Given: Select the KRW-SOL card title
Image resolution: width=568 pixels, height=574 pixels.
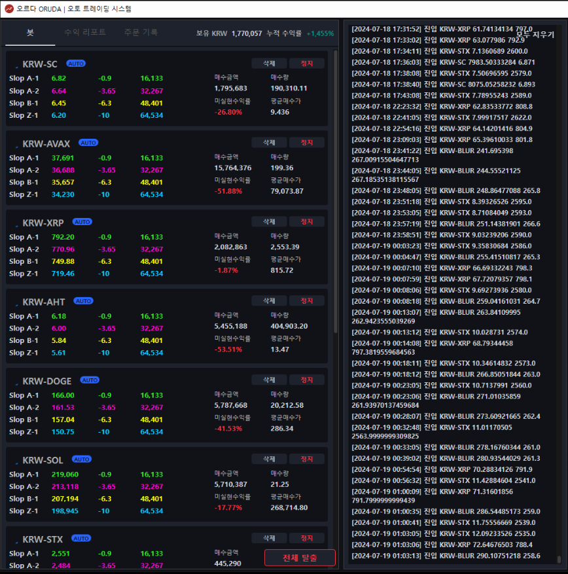Looking at the screenshot, I should [43, 459].
